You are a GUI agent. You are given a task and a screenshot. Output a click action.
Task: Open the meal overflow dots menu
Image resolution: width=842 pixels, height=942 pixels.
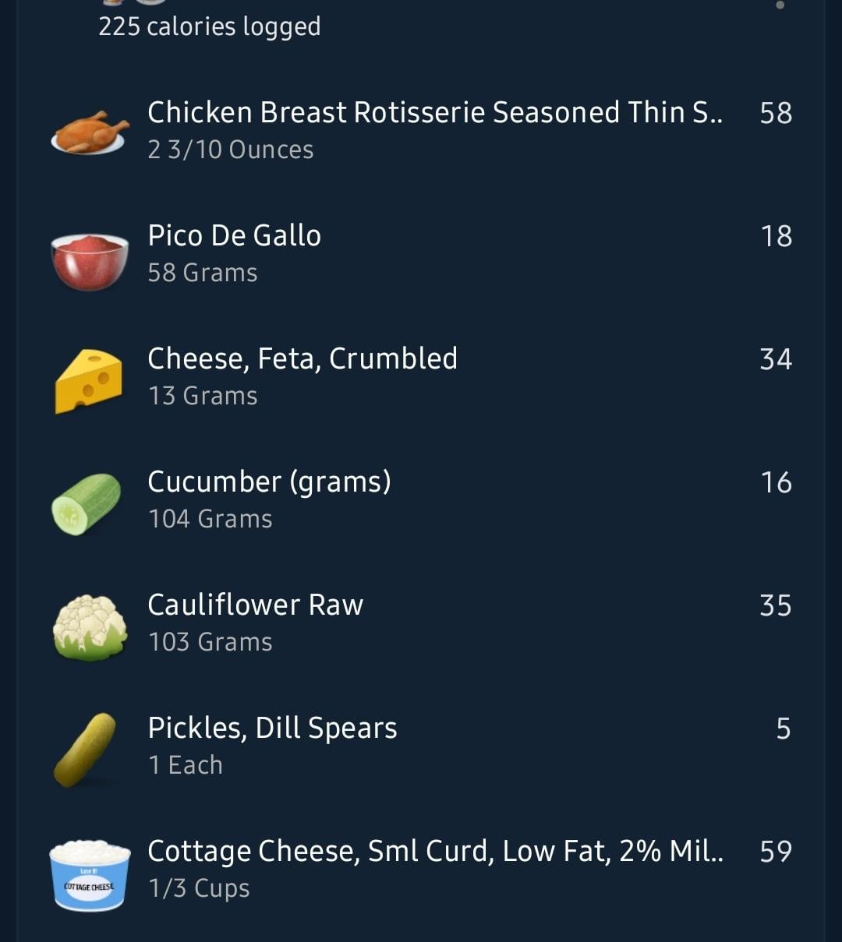point(780,6)
